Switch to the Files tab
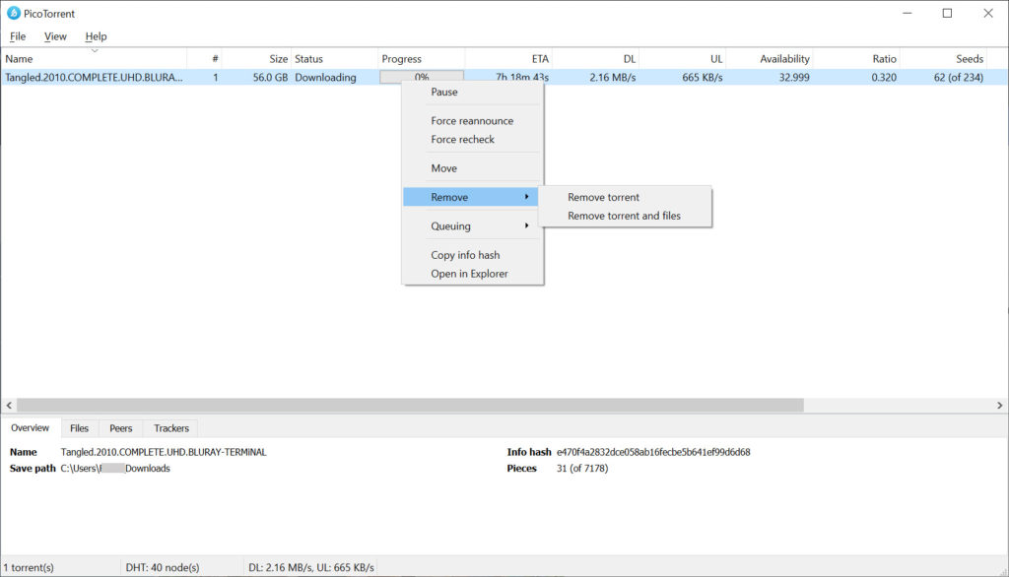 tap(79, 428)
